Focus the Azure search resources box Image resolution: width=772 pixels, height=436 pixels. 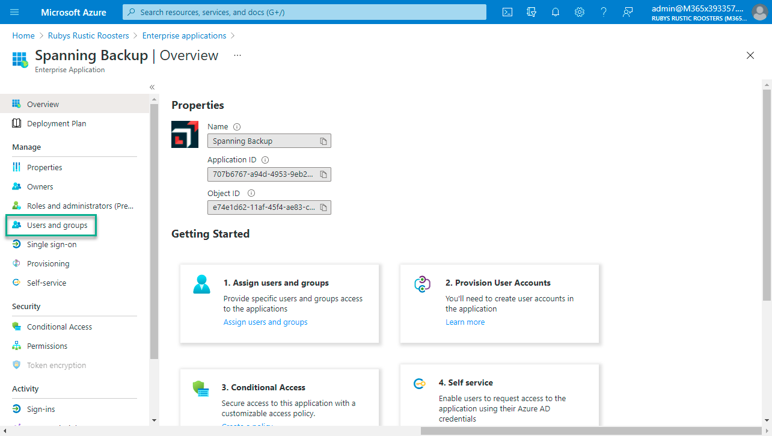click(304, 12)
